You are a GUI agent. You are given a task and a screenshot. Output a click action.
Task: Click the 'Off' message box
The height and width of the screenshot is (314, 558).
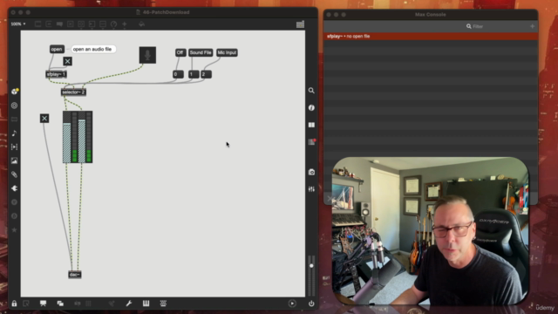(x=180, y=52)
